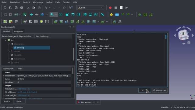
Task: Click the Helix operation toolbar icon
Action: (78, 21)
